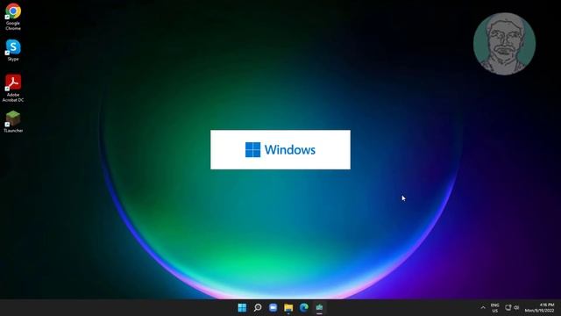Open the volume speaker tray icon
Screen dimensions: 561x316
point(516,307)
